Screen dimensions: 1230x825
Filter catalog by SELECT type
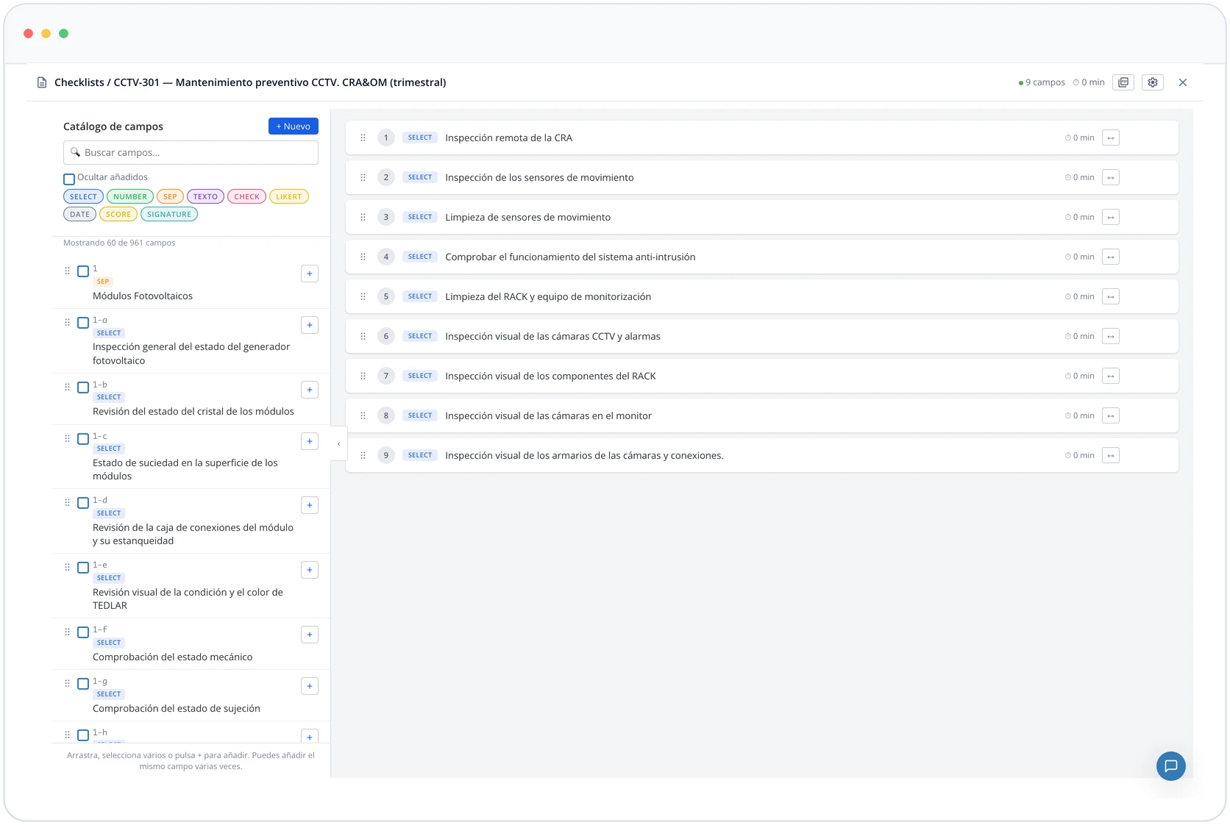click(83, 196)
